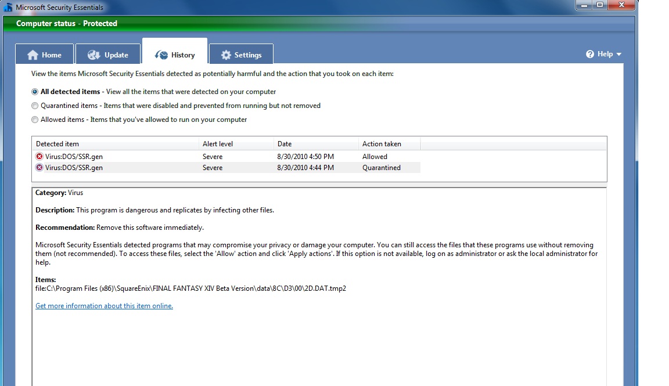Image resolution: width=669 pixels, height=386 pixels.
Task: Click Severe level in the 4:44 PM row
Action: click(213, 168)
